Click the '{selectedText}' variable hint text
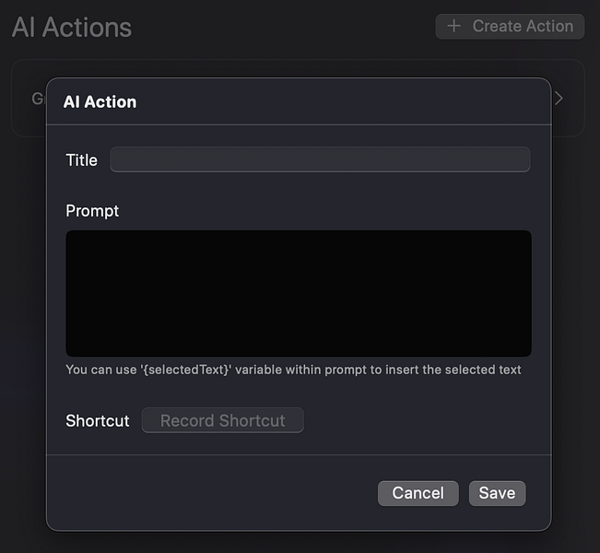 [x=293, y=370]
